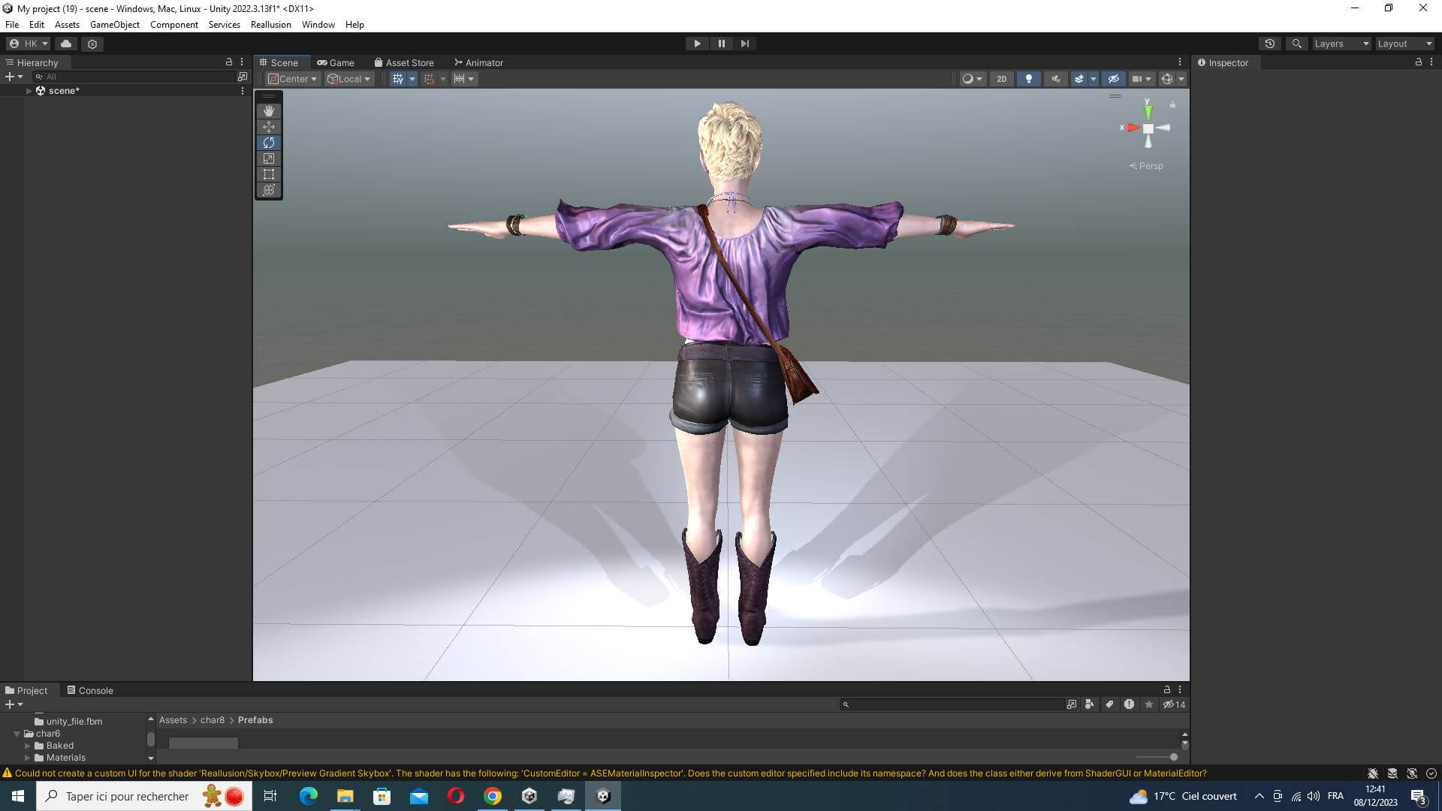Open the Reallusion menu

tap(270, 25)
